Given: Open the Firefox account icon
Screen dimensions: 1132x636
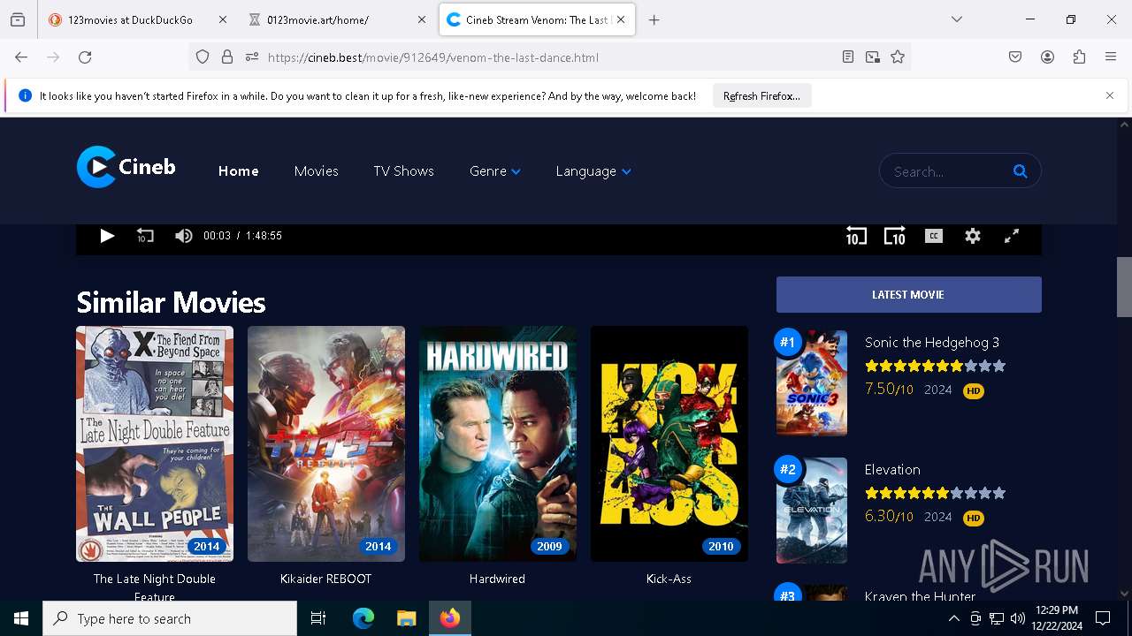Looking at the screenshot, I should pos(1047,57).
